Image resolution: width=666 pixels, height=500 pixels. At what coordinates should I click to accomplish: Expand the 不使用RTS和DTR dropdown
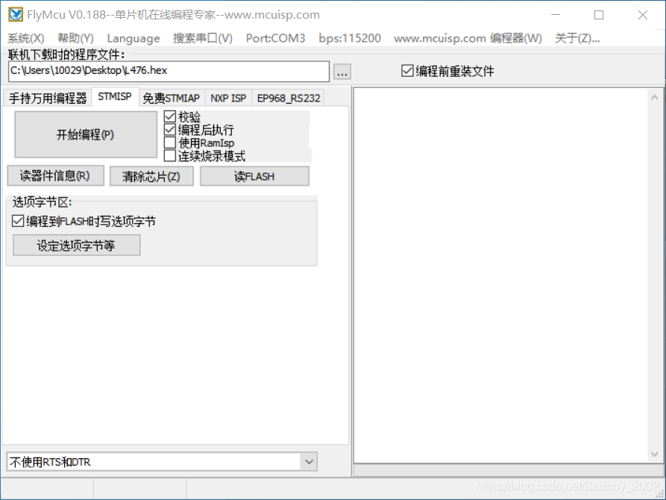tap(310, 462)
